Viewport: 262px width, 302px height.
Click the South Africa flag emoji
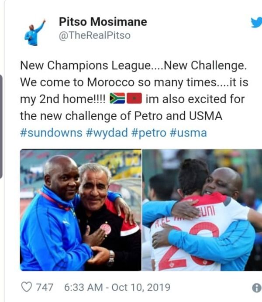click(x=117, y=98)
